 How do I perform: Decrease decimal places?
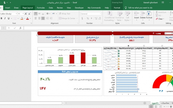coord(100,18)
